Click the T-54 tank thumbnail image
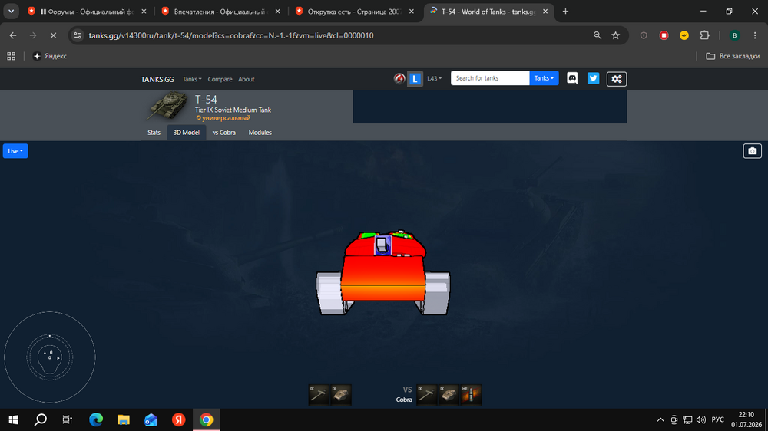The height and width of the screenshot is (431, 768). click(168, 106)
